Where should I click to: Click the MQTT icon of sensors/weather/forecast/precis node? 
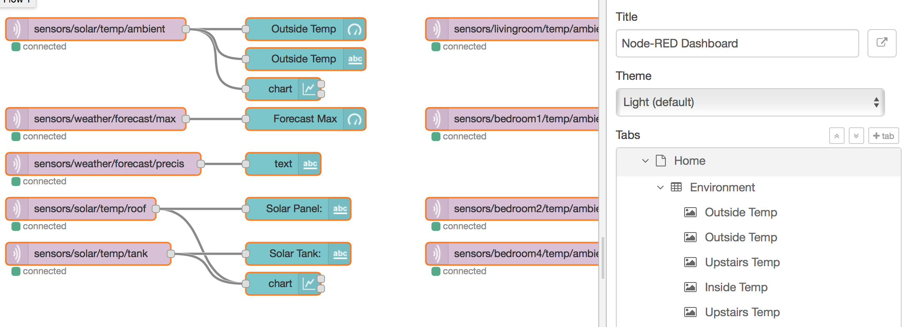17,164
